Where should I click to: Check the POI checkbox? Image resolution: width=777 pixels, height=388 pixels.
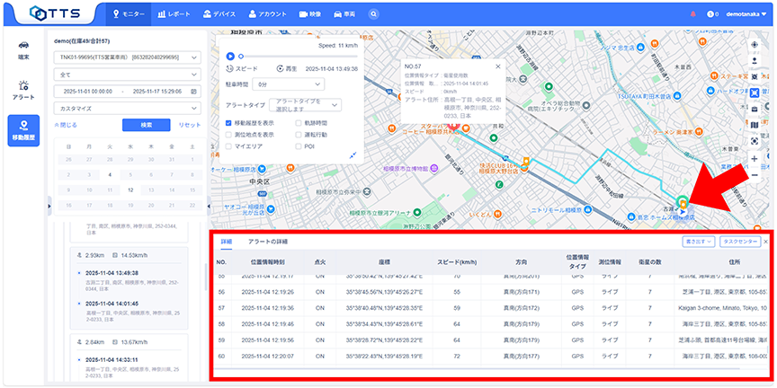[x=299, y=145]
